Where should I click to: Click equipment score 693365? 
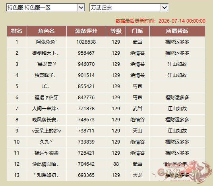pyautogui.click(x=86, y=175)
